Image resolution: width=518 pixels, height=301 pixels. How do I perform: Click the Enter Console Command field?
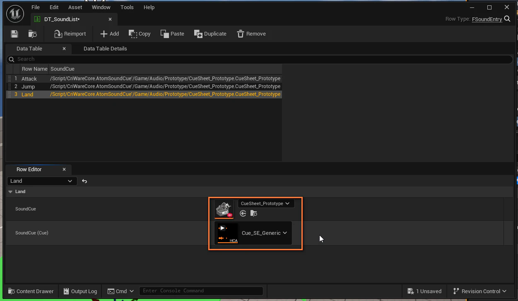point(201,291)
